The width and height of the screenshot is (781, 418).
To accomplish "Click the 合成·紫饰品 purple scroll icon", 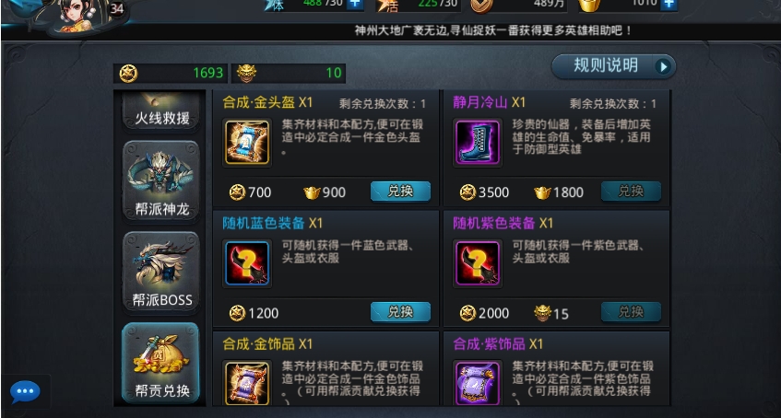I will click(478, 383).
